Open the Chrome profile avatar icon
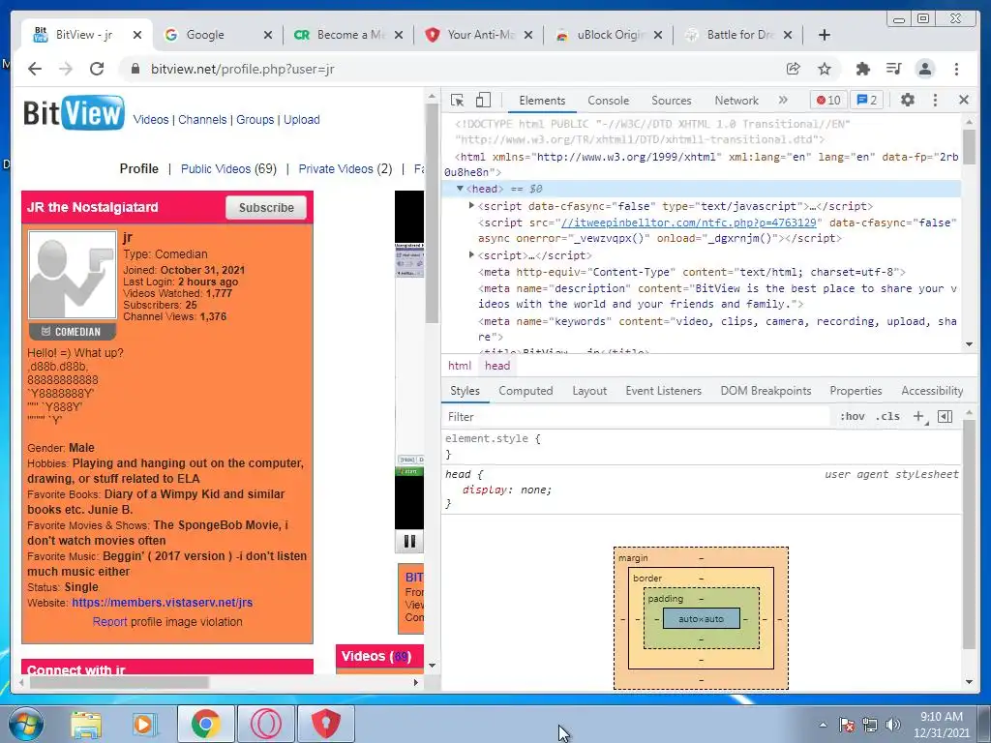 [x=925, y=69]
